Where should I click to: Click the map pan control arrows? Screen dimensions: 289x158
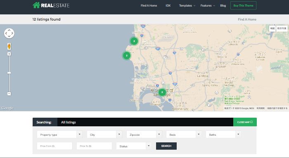tap(9, 33)
